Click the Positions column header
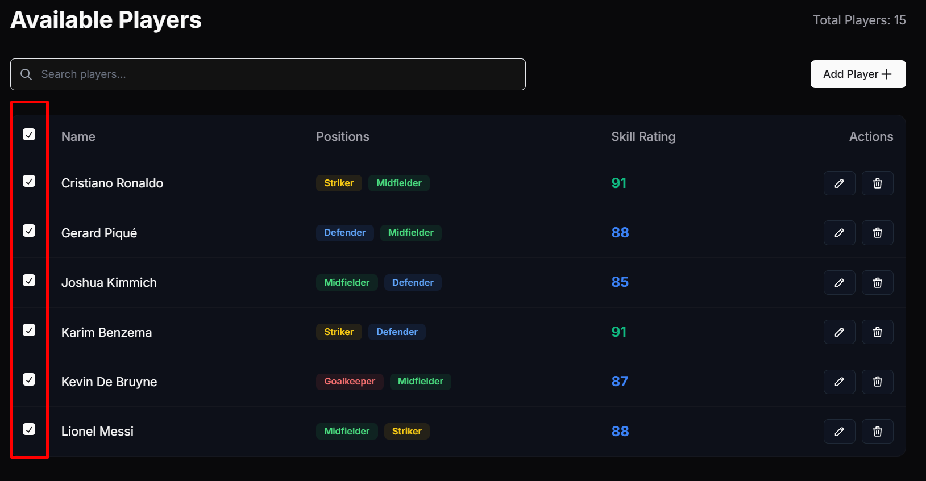Screen dimensions: 926x481 (343, 136)
